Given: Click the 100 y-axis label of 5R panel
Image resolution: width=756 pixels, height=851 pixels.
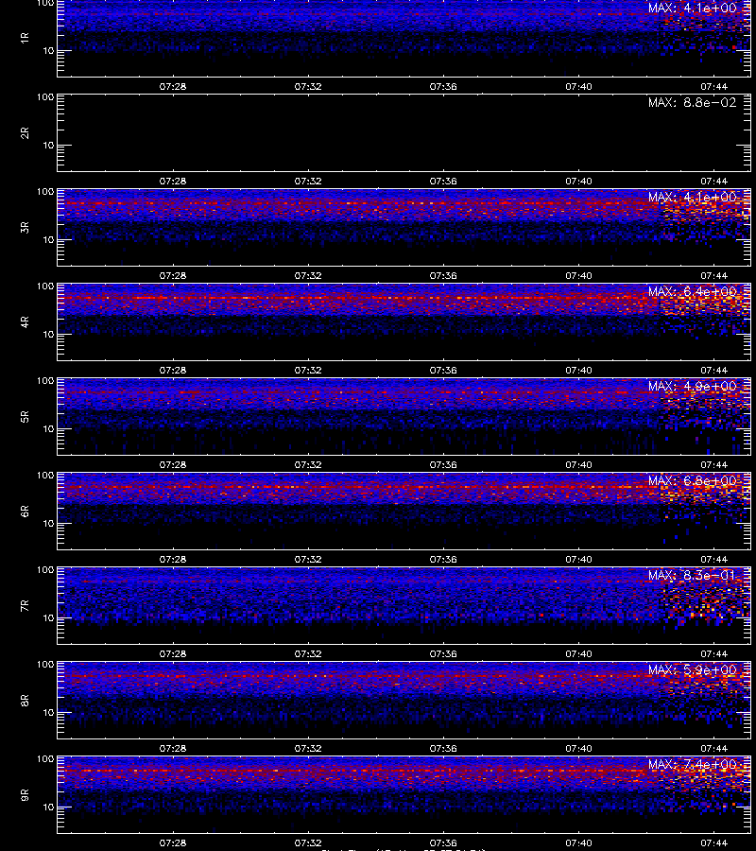Looking at the screenshot, I should pyautogui.click(x=45, y=381).
